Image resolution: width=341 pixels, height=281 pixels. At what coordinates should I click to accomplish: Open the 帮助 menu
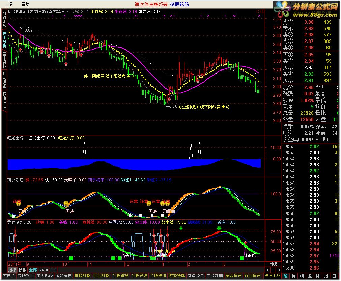point(25,4)
